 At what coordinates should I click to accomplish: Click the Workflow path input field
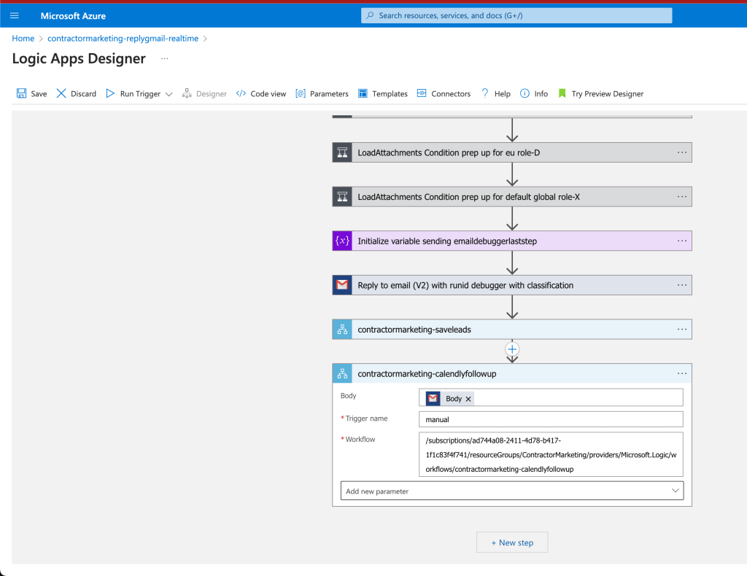click(551, 454)
